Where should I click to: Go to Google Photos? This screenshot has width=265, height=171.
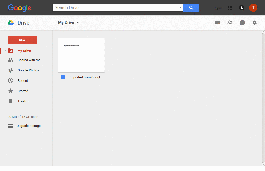(28, 70)
